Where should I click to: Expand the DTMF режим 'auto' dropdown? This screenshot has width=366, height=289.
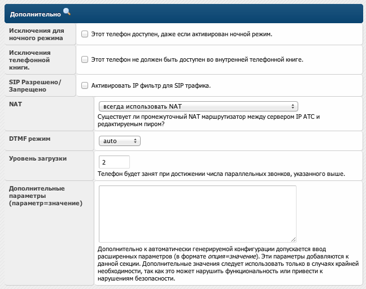(x=119, y=140)
